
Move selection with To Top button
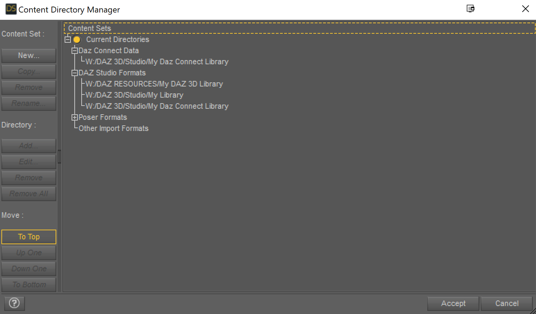tap(29, 237)
